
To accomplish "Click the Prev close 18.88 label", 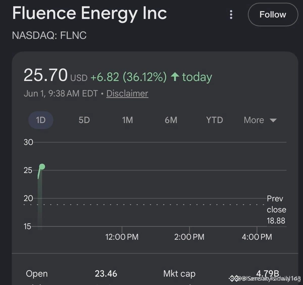I will [276, 210].
